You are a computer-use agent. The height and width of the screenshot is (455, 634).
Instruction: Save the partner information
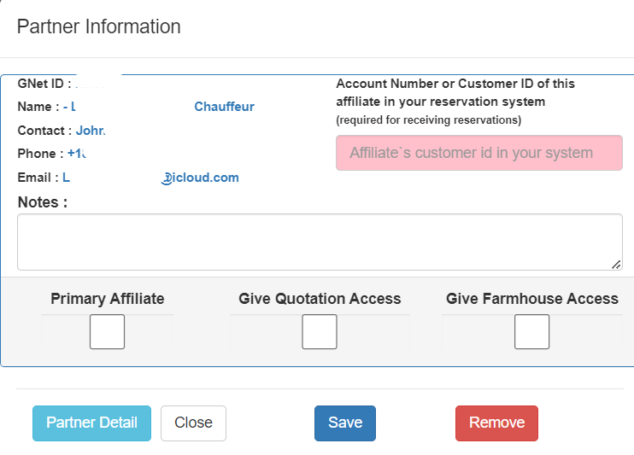345,423
